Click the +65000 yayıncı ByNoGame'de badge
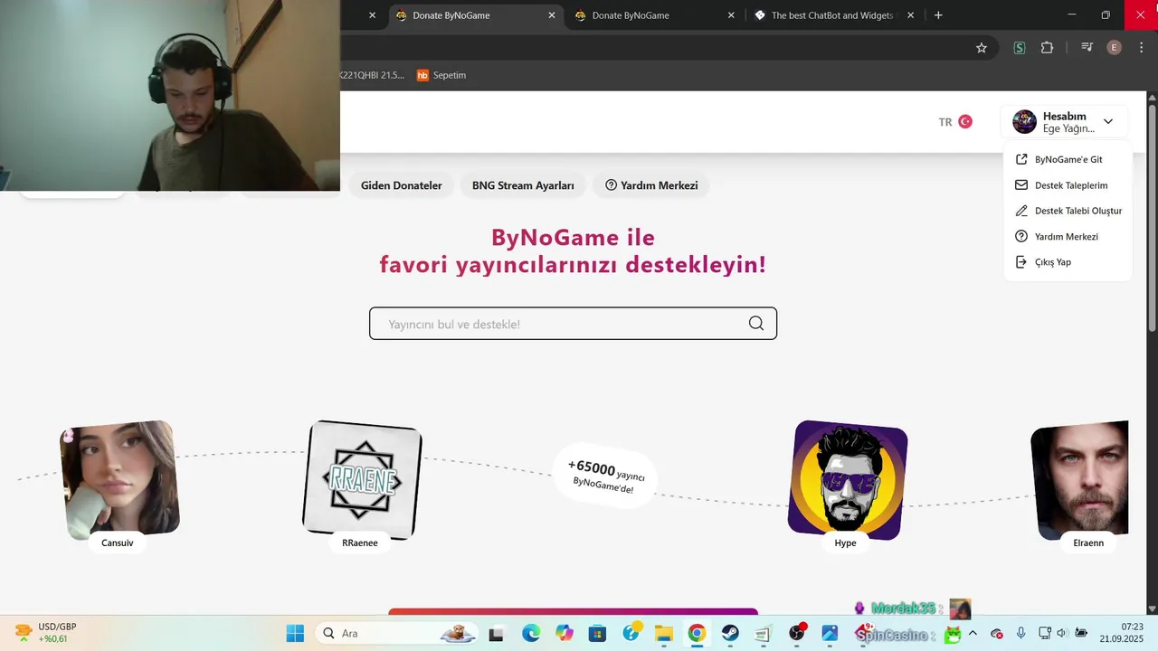The image size is (1158, 651). pos(605,476)
